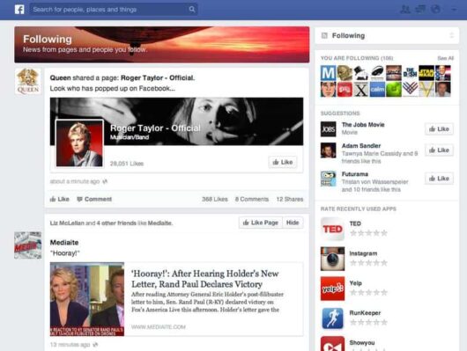Open Queen page name link
467x351 pixels.
coord(61,78)
